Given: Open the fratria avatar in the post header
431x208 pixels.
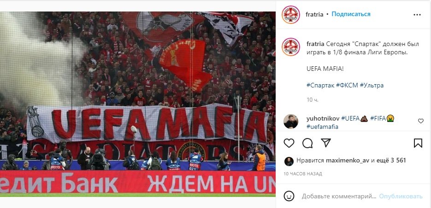Looking at the screenshot, I should pos(291,15).
